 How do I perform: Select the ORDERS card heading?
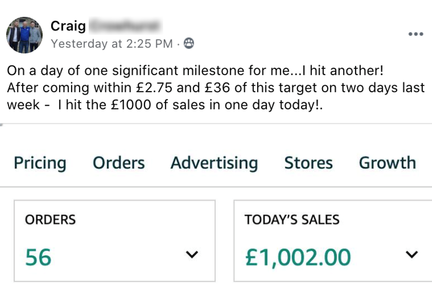50,220
